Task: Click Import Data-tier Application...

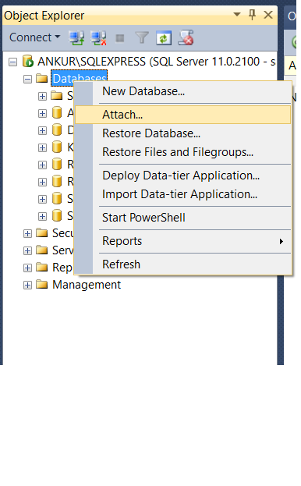Action: [179, 194]
